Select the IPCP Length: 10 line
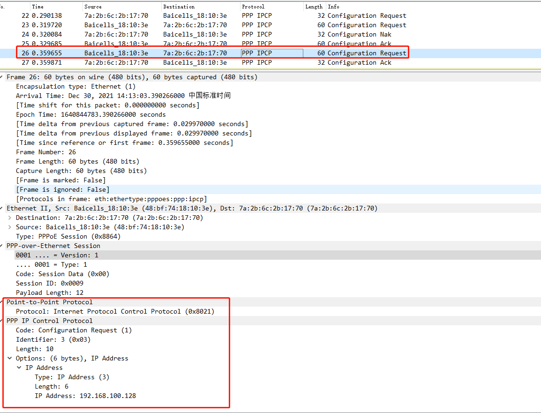This screenshot has width=541, height=413. [x=35, y=349]
